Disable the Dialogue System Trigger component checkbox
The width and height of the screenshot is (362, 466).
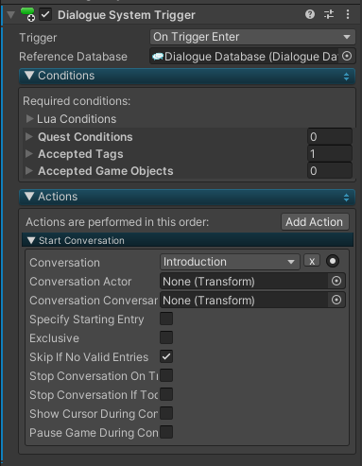[x=45, y=15]
